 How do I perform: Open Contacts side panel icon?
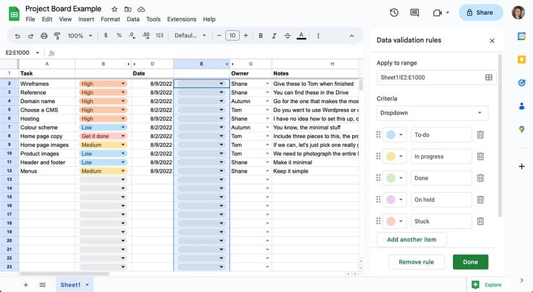point(521,106)
